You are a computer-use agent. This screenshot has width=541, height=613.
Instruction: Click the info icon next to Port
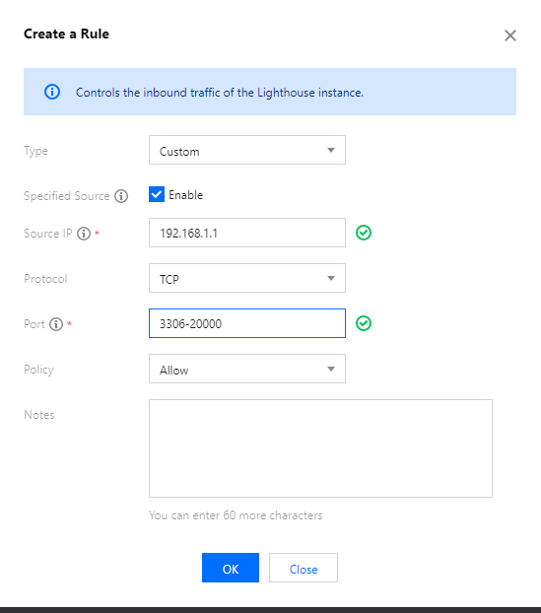[x=56, y=324]
